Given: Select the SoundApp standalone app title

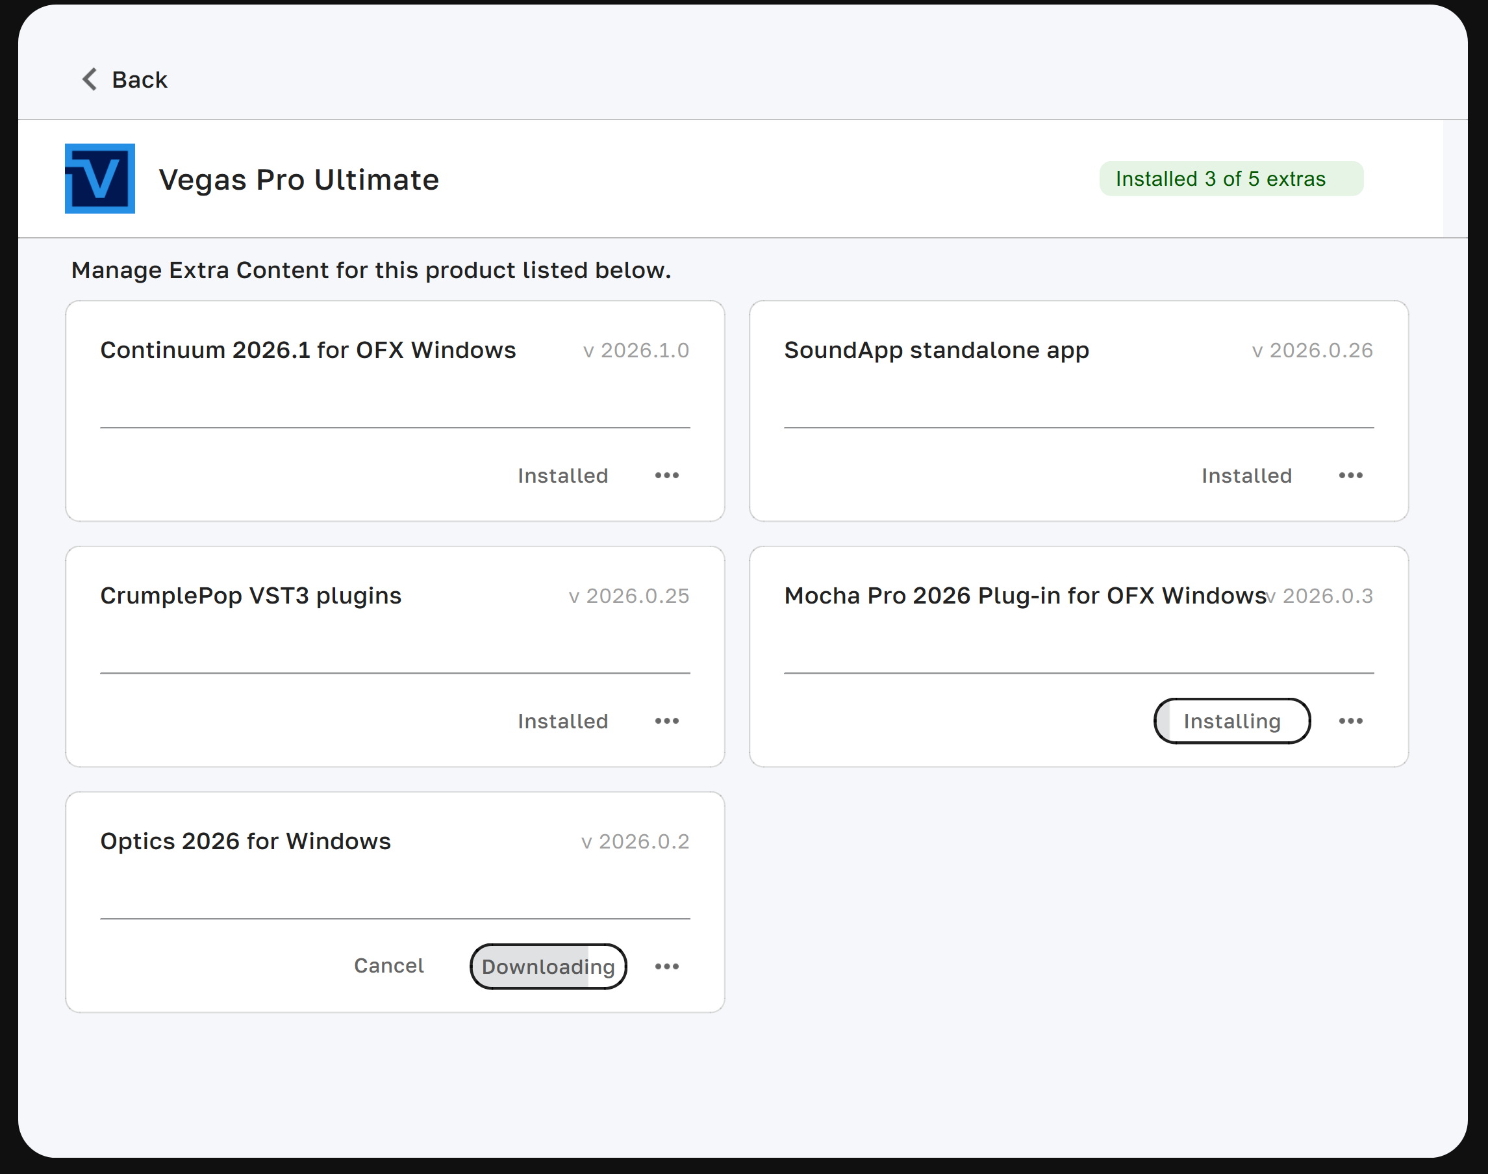Looking at the screenshot, I should coord(937,351).
